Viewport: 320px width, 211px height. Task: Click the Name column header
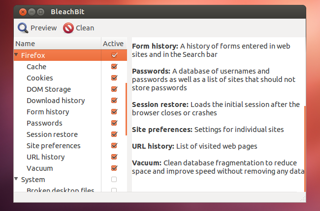[57, 44]
